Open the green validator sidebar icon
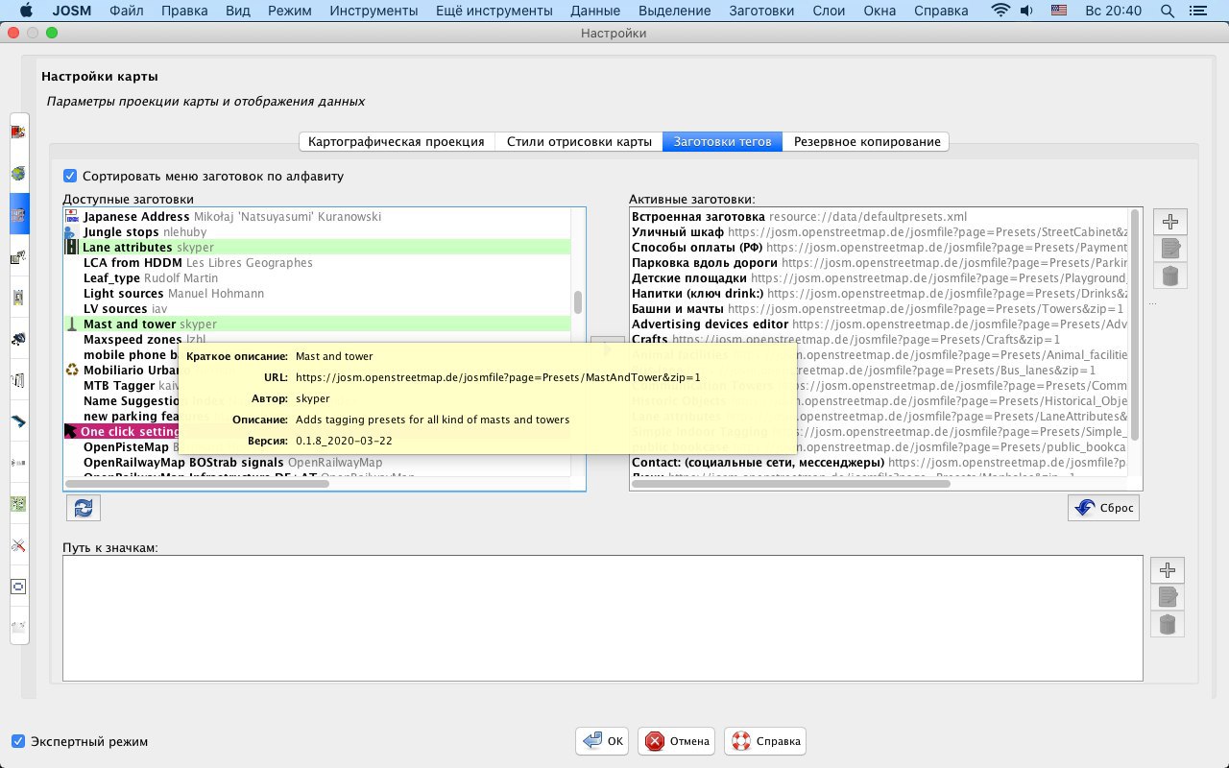Viewport: 1229px width, 768px height. (18, 503)
